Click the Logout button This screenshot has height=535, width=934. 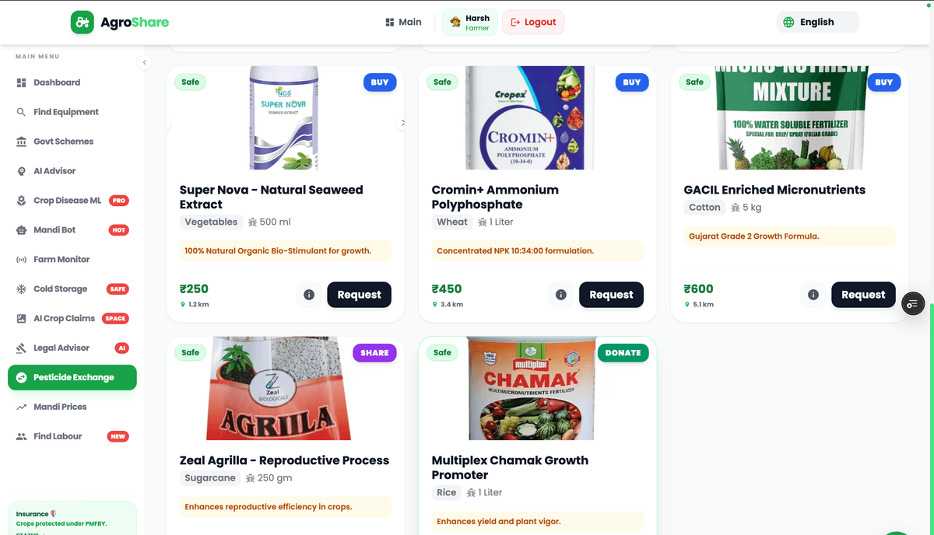(x=533, y=22)
